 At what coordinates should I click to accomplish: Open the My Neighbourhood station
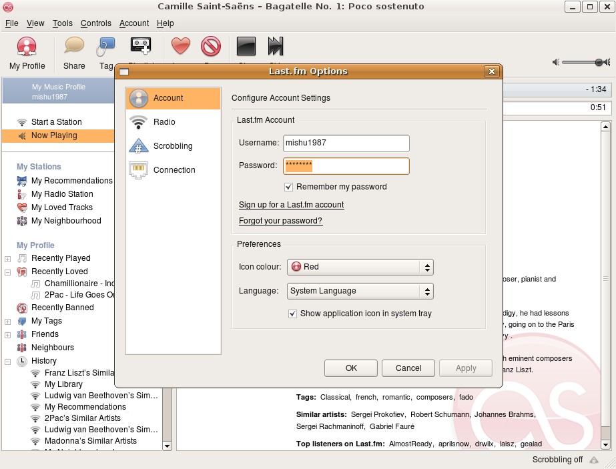pos(59,221)
